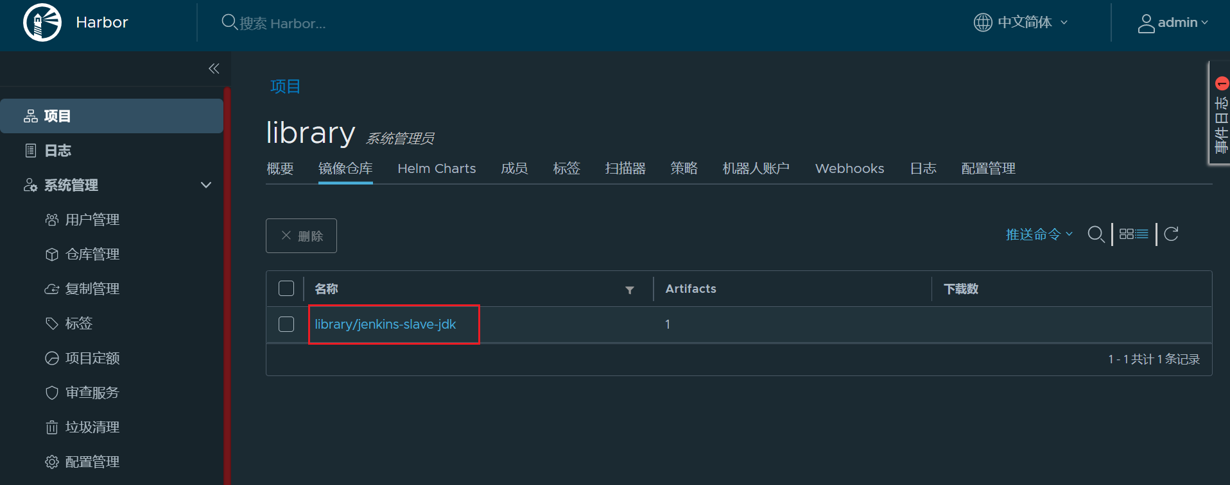The height and width of the screenshot is (485, 1230).
Task: Expand the 推送命令 dropdown
Action: click(1039, 234)
